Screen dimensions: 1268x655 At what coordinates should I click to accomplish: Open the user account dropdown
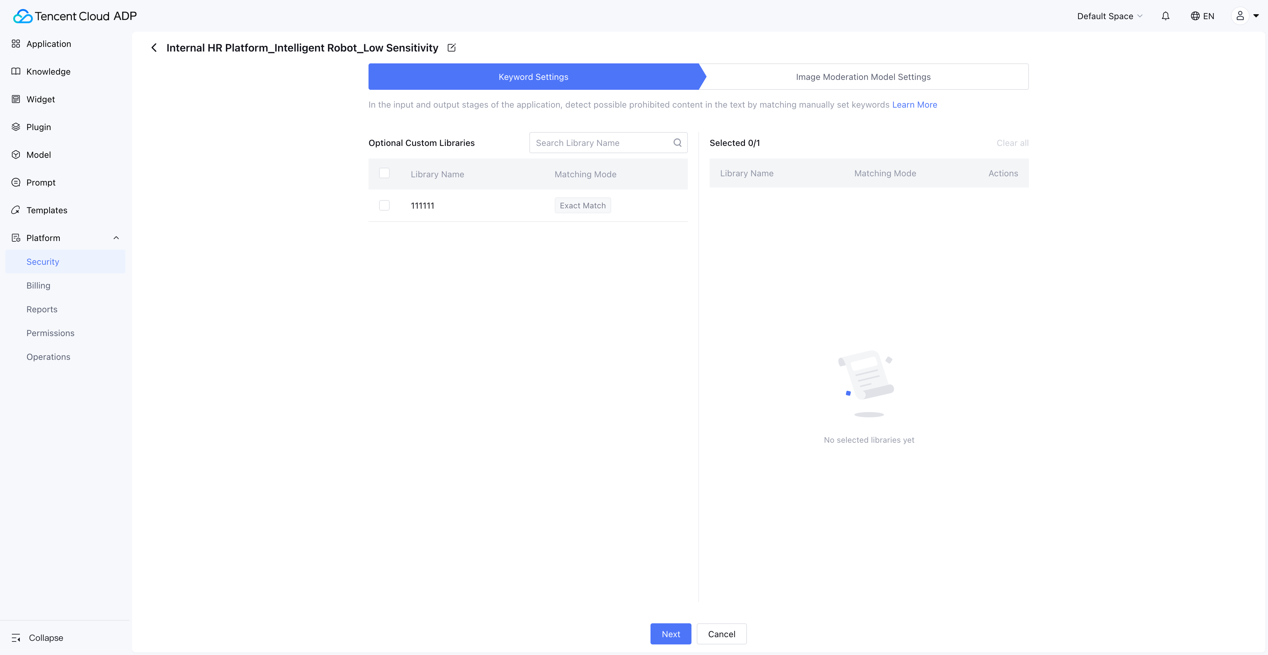[1245, 16]
